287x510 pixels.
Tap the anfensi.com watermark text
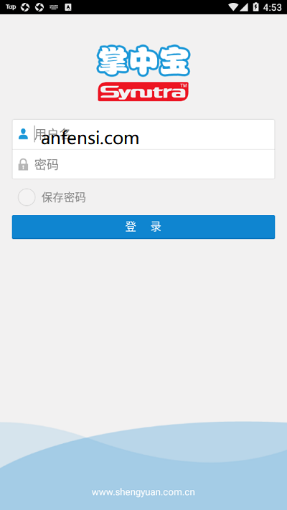coord(90,138)
